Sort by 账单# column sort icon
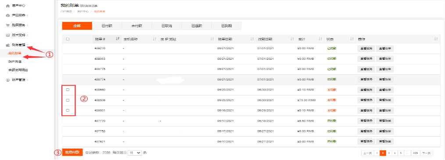Image resolution: width=445 pixels, height=160 pixels. (118, 39)
